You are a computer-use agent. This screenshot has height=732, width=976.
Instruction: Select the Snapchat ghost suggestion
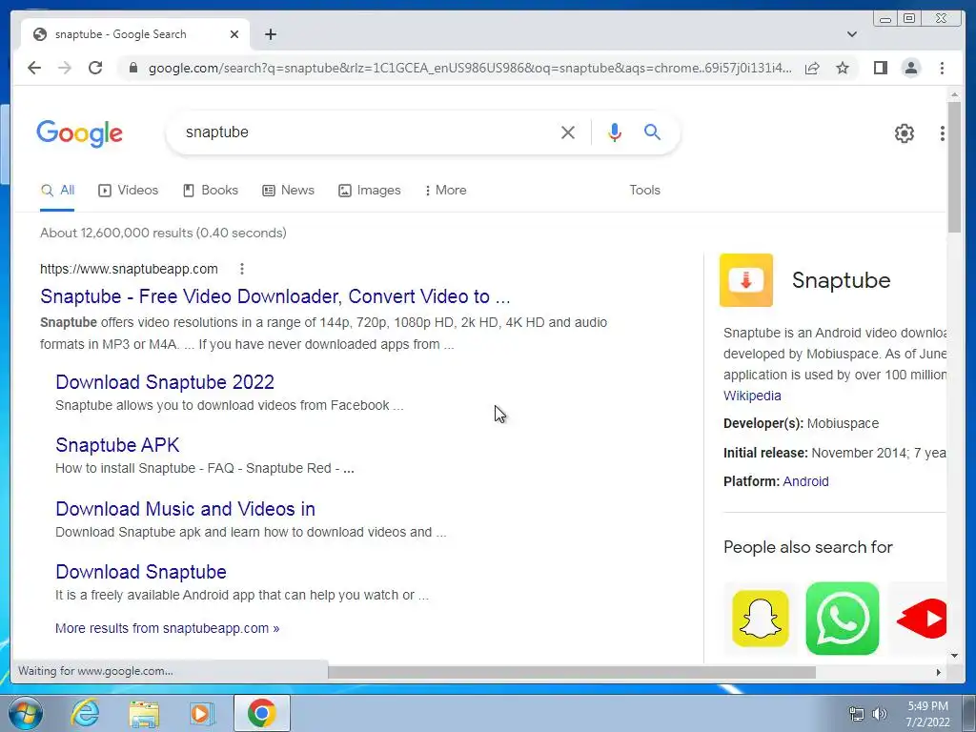(760, 619)
